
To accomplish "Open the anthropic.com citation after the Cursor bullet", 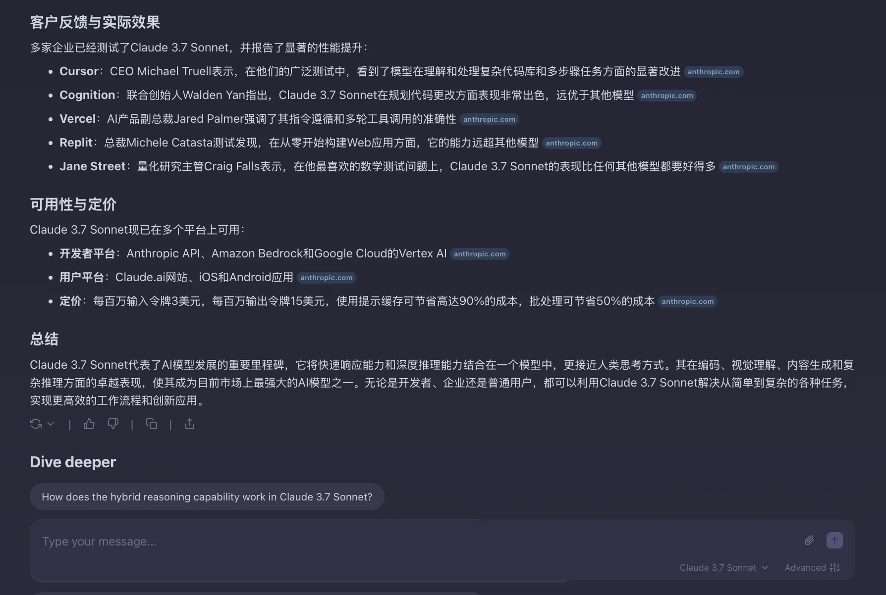I will click(714, 72).
